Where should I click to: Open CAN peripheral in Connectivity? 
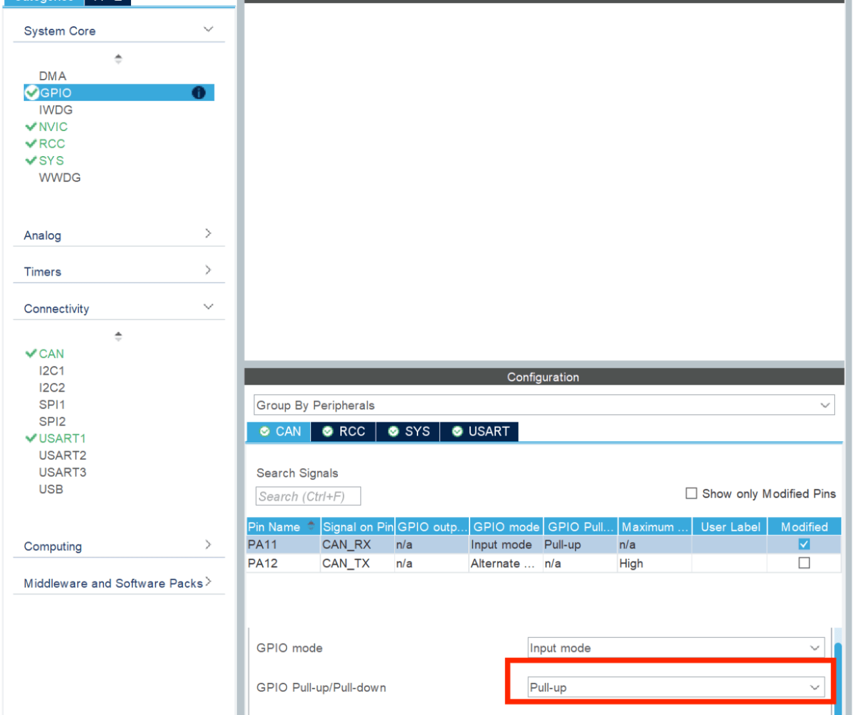coord(51,353)
